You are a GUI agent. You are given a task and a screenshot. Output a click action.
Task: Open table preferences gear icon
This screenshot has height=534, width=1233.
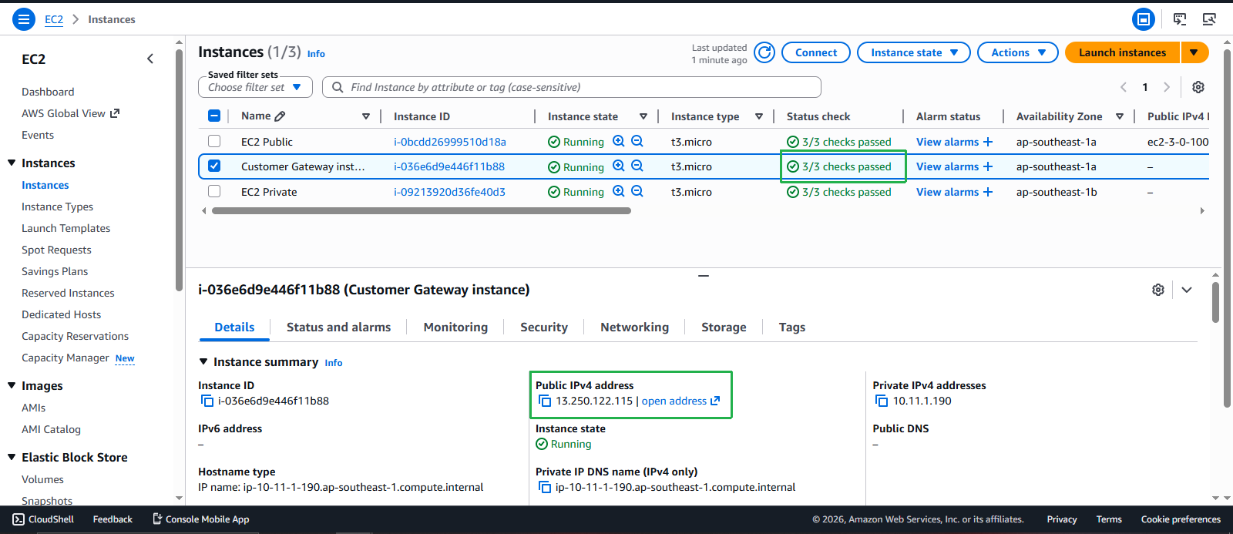tap(1198, 87)
